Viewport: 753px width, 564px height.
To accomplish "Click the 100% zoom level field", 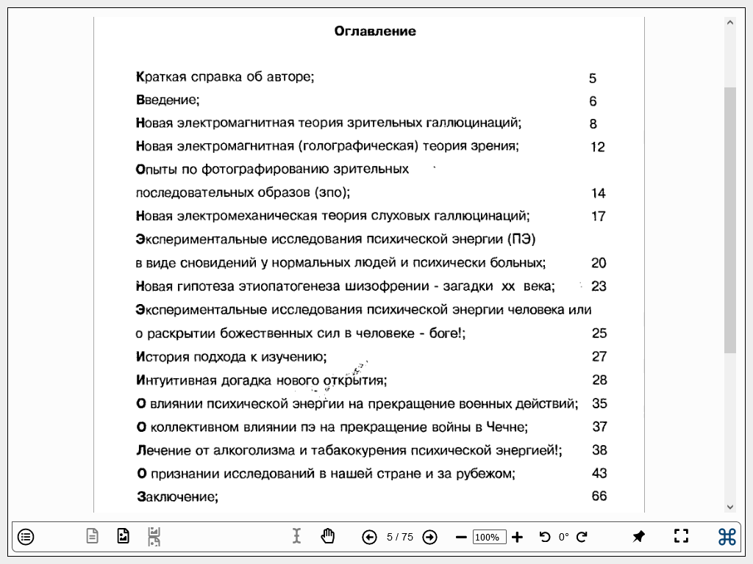I will [489, 537].
